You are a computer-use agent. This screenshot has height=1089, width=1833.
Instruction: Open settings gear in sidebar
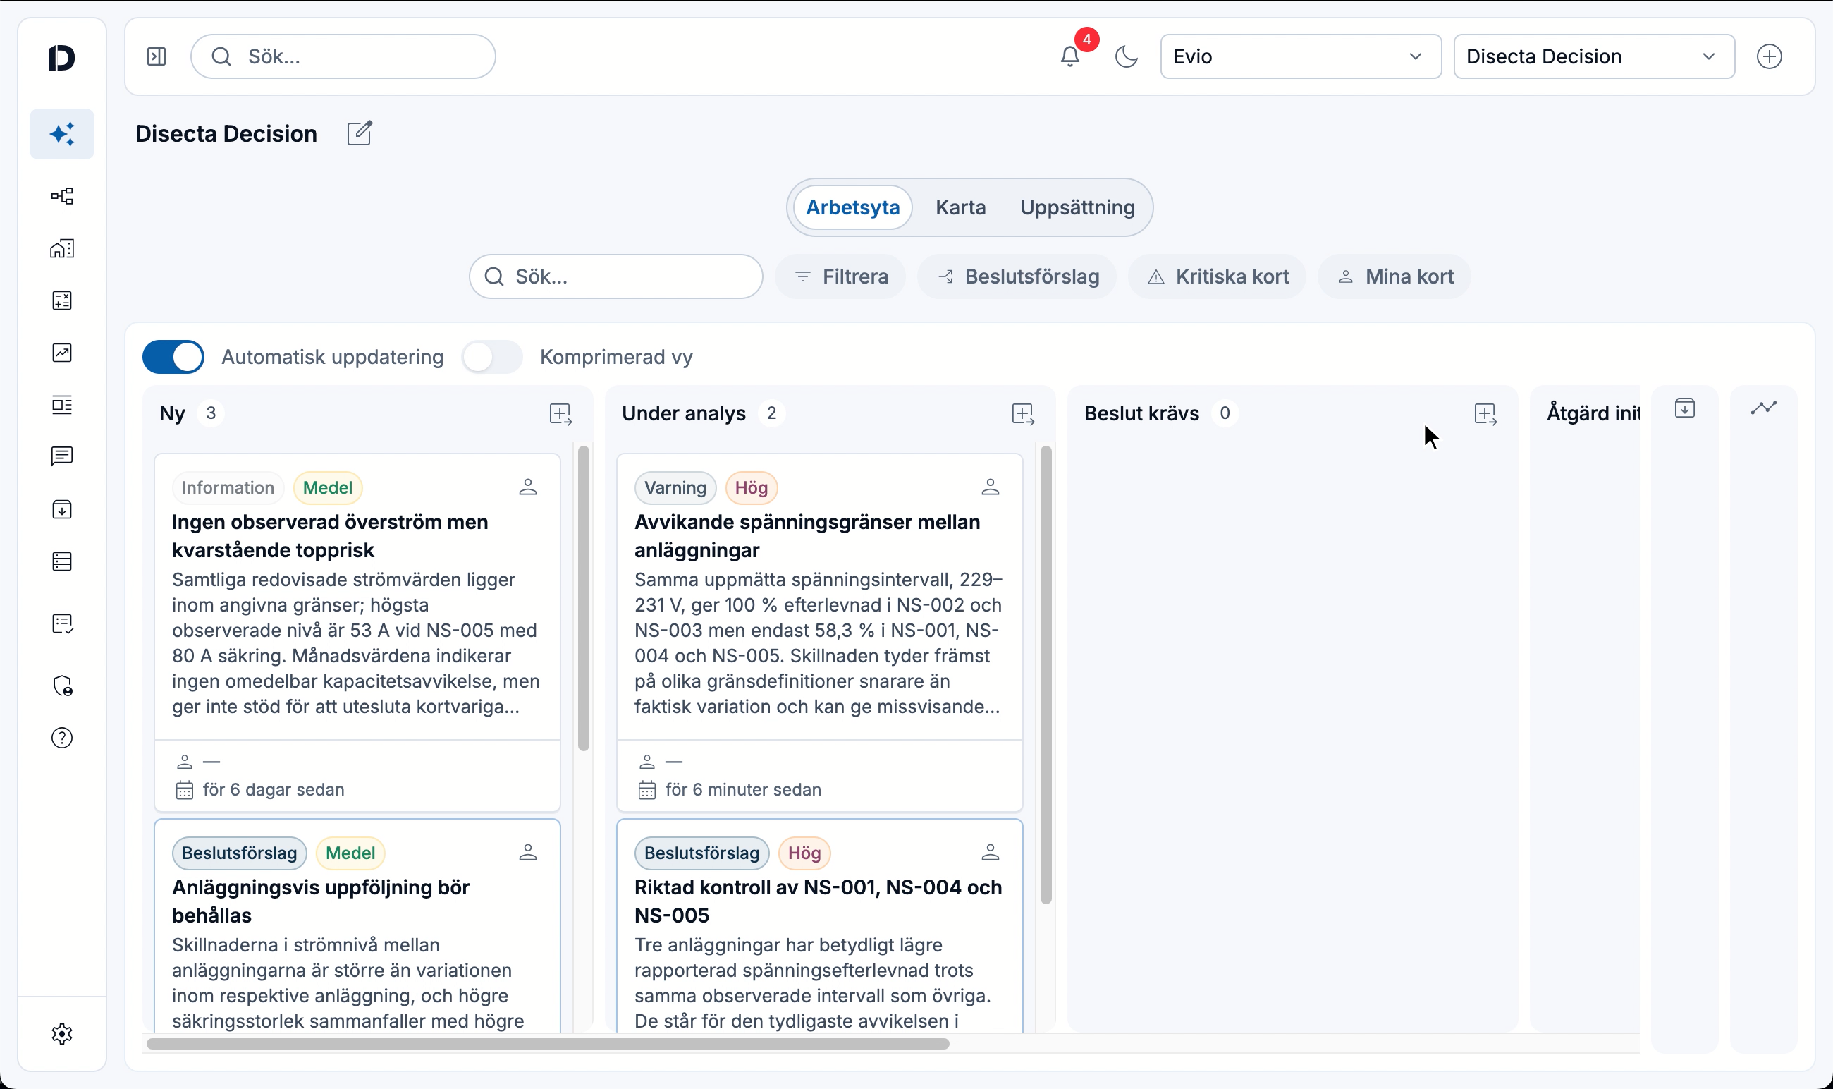coord(62,1034)
